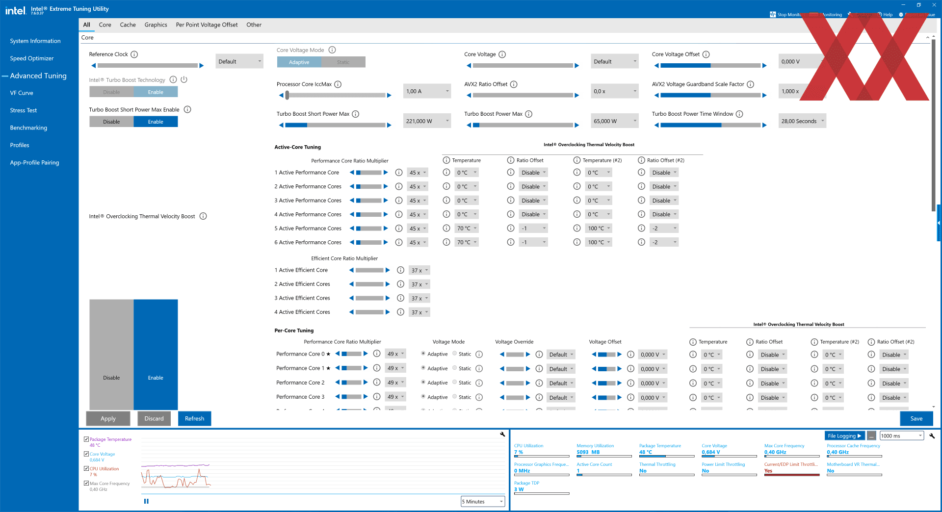This screenshot has width=942, height=512.
Task: Pause the monitoring graph
Action: [146, 501]
